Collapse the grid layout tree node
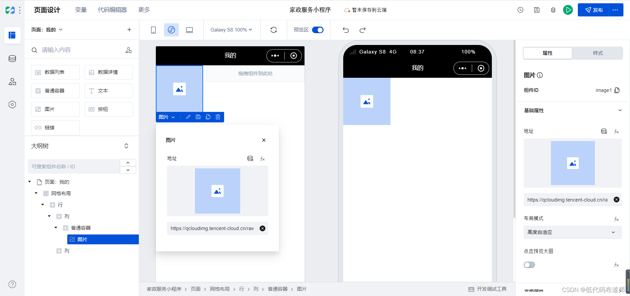 (x=36, y=193)
